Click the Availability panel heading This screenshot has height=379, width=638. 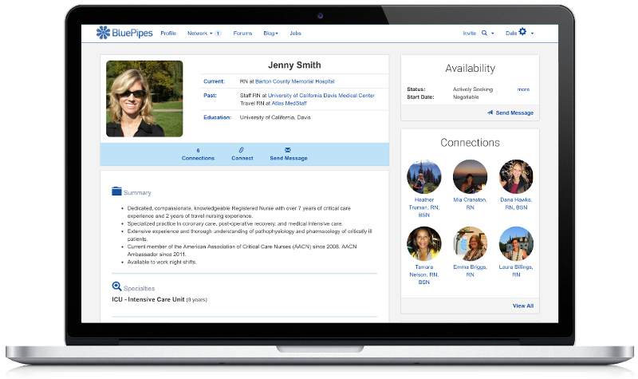[470, 69]
